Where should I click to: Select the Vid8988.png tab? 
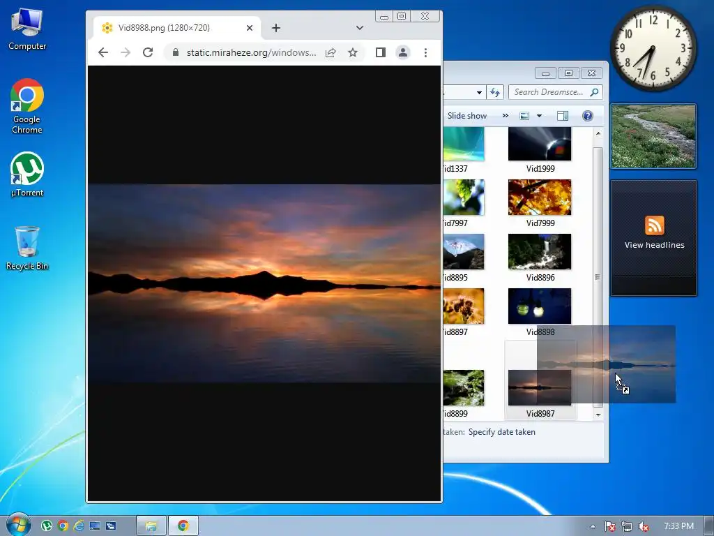coord(177,28)
